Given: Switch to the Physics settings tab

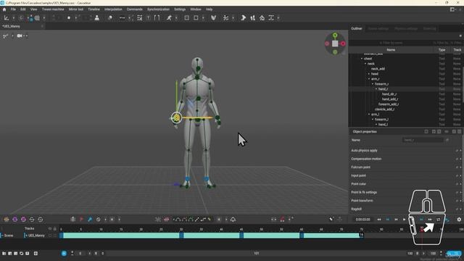Looking at the screenshot, I should (406, 29).
